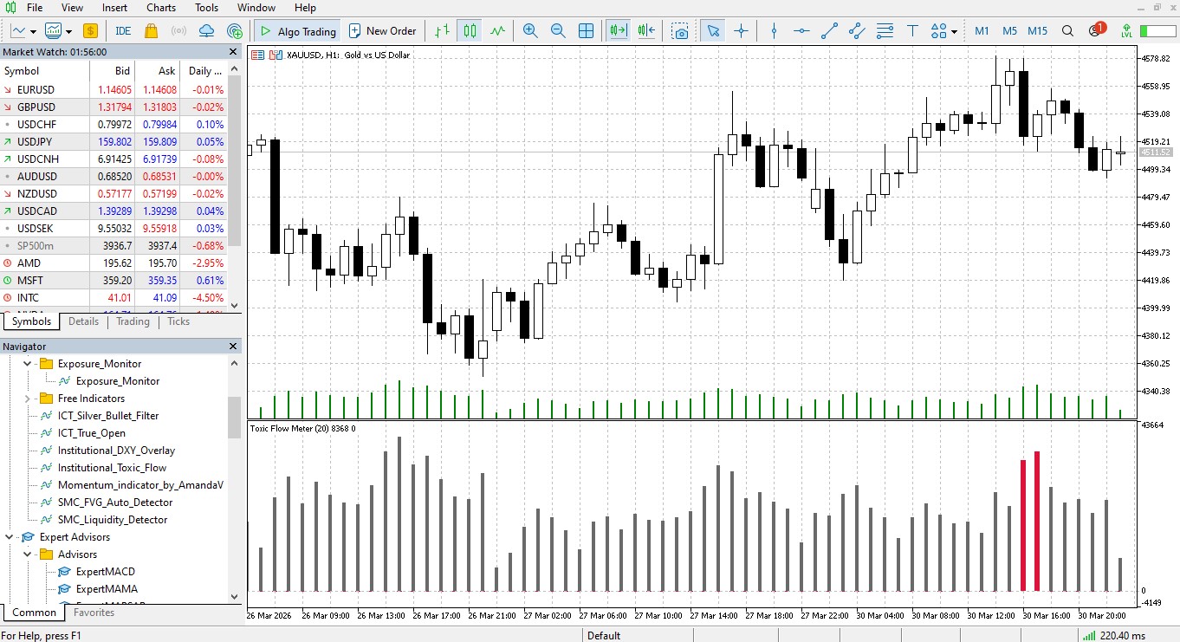Click the connection status bars in the status bar
The height and width of the screenshot is (642, 1180).
click(1088, 635)
